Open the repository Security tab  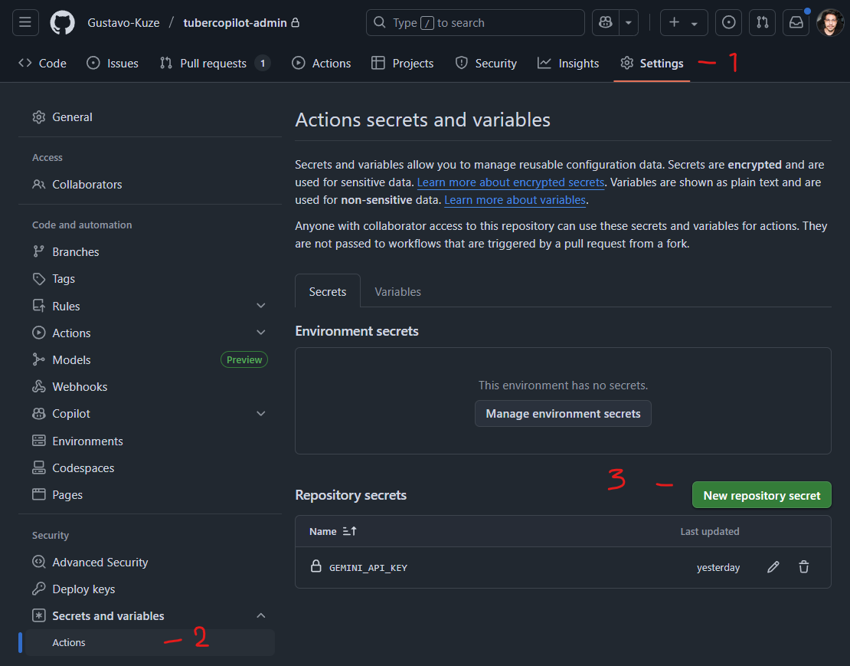click(x=485, y=64)
